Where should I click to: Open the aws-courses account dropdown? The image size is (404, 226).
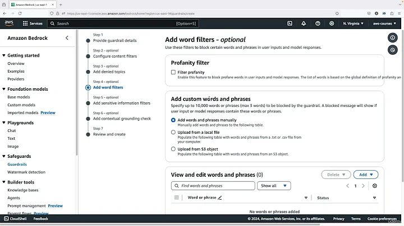(x=384, y=23)
